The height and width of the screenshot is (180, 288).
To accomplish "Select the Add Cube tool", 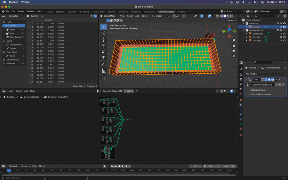I will (104, 77).
